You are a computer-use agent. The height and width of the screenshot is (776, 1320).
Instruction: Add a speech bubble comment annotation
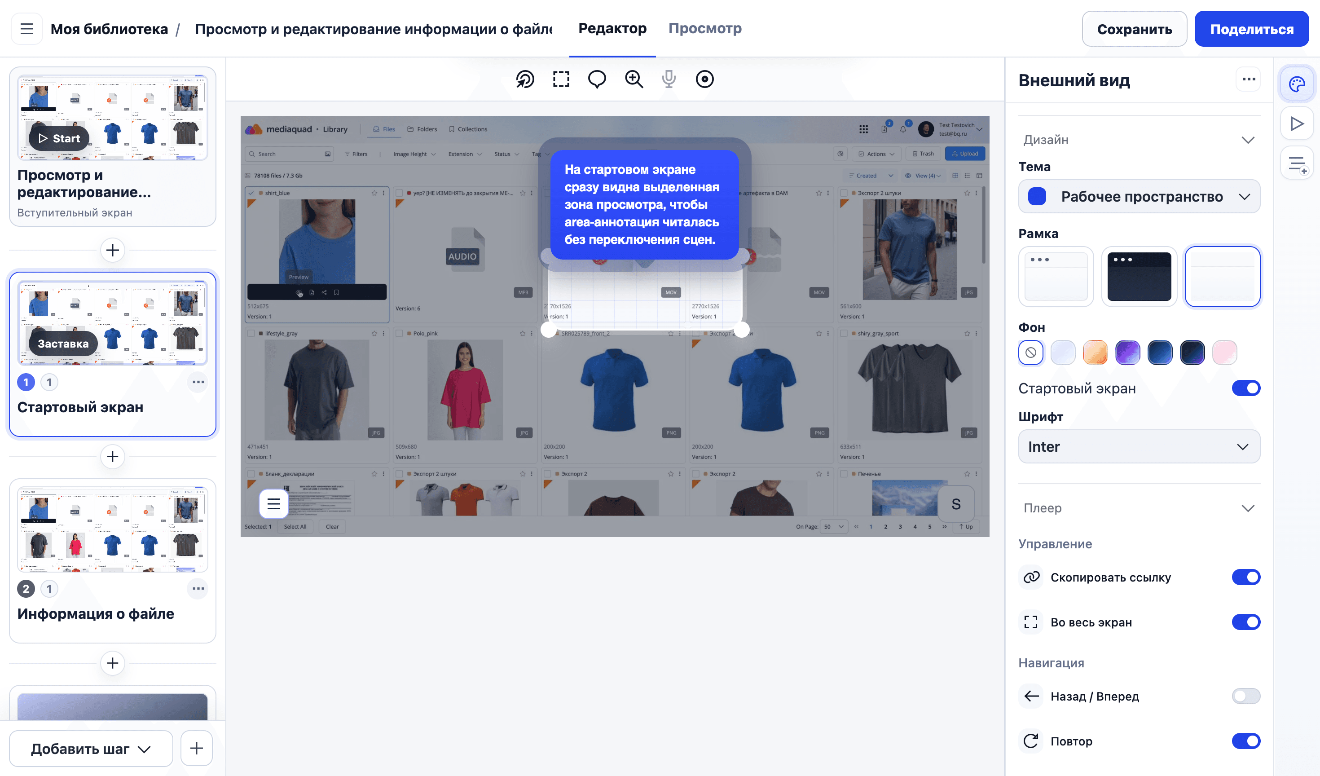pyautogui.click(x=597, y=79)
